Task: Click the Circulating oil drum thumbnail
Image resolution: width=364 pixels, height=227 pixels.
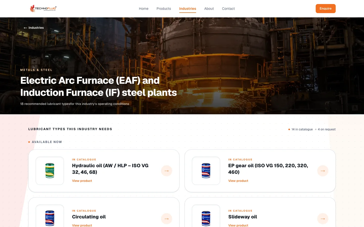Action: [x=50, y=216]
